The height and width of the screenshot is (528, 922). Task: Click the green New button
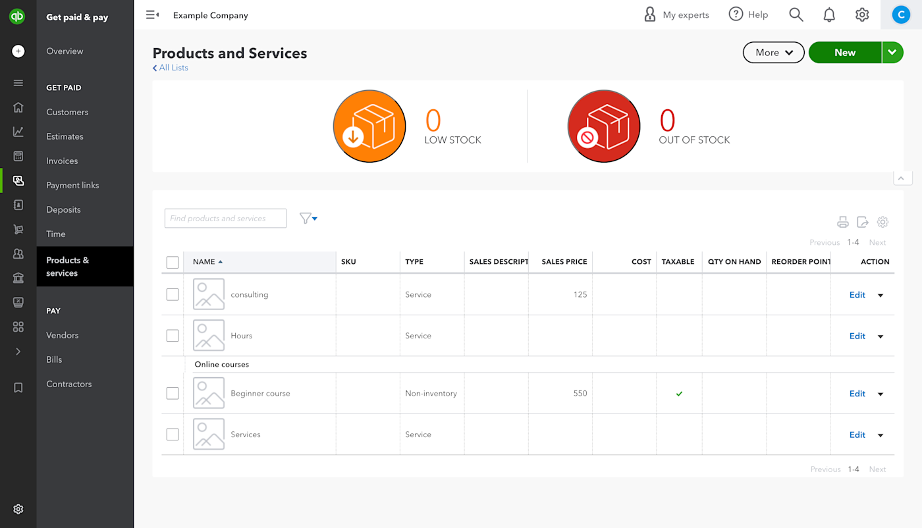point(845,53)
